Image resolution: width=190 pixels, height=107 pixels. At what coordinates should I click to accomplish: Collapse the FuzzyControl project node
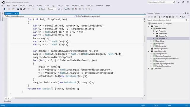coord(151,29)
